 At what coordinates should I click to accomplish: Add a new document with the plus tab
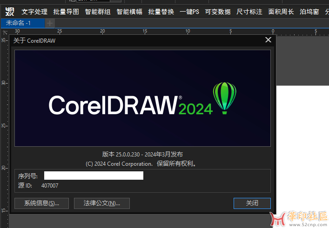point(50,23)
